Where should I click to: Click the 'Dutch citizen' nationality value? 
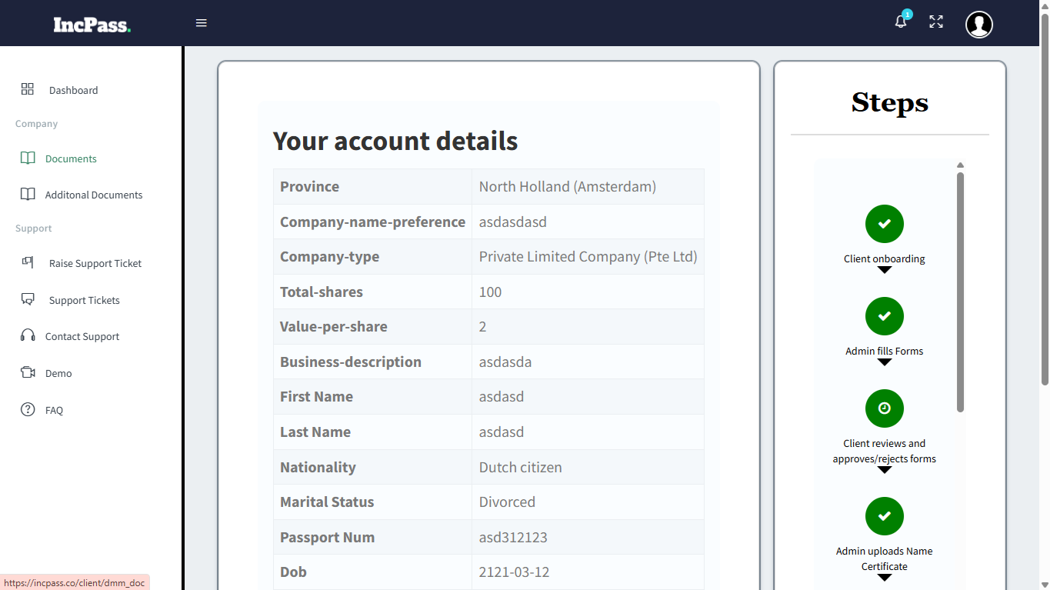click(x=521, y=467)
